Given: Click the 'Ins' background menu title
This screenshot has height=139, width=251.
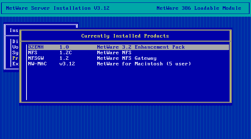Looking at the screenshot, I should coord(14,30).
